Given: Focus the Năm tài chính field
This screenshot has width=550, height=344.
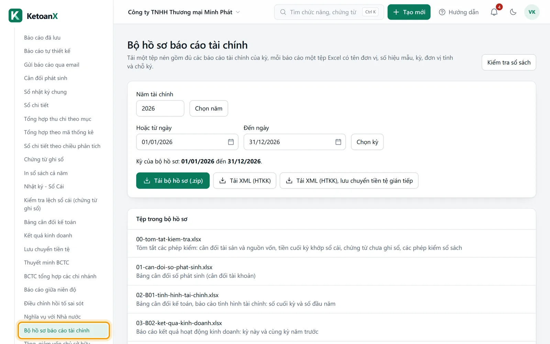Looking at the screenshot, I should pos(160,108).
